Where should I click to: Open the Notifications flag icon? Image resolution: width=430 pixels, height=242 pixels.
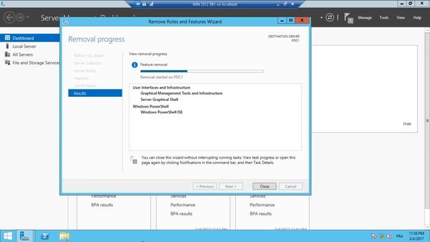[x=349, y=18]
